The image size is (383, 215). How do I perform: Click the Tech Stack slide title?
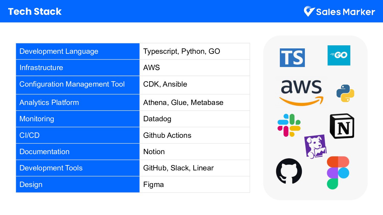click(35, 11)
